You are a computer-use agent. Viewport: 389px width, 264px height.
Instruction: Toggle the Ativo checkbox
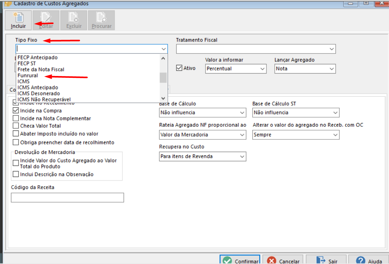pyautogui.click(x=179, y=68)
